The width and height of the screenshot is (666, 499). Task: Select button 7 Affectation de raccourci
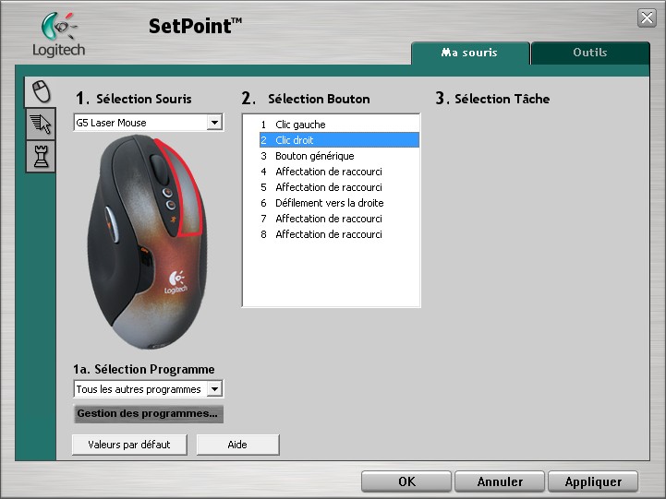coord(339,219)
